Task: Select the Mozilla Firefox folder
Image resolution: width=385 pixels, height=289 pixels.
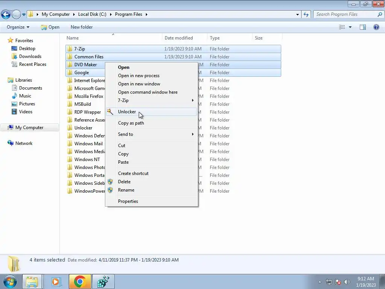Action: 89,96
